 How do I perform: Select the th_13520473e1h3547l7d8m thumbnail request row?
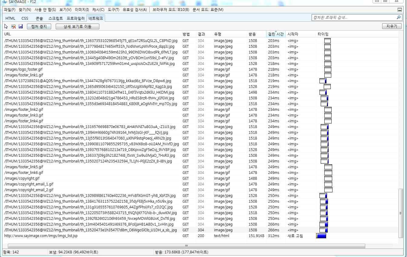point(200,230)
